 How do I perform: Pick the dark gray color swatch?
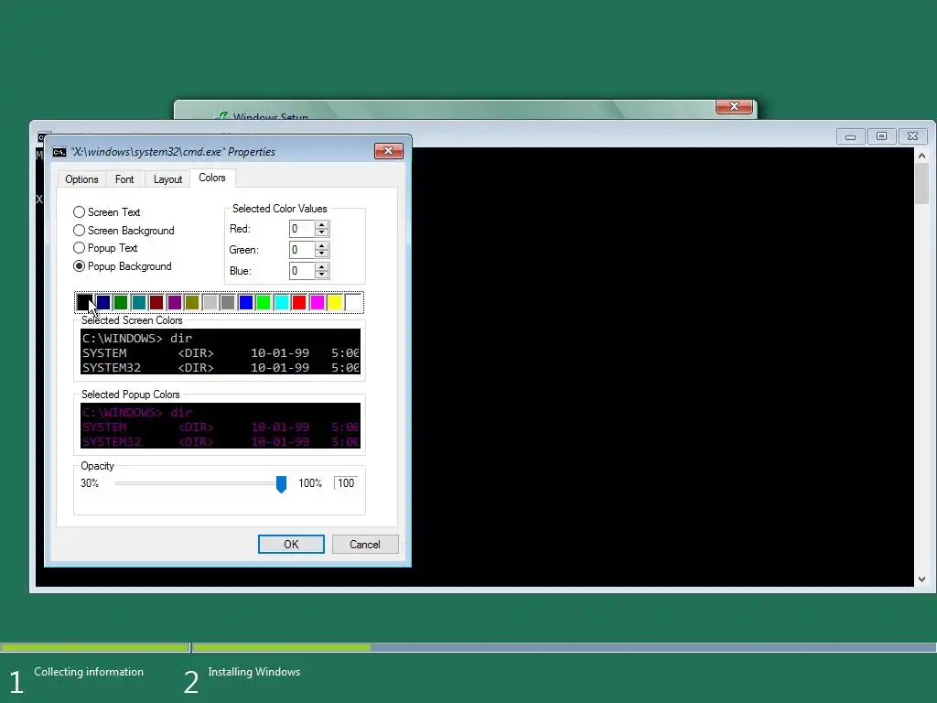(x=228, y=302)
